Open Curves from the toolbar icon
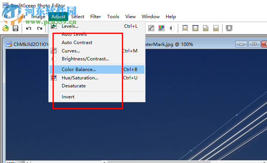Viewport: 267px width, 163px height. 151,28
